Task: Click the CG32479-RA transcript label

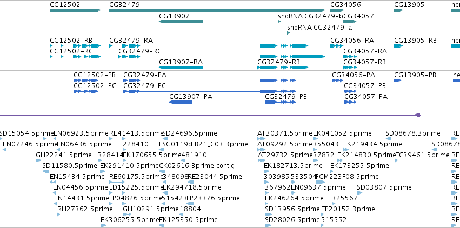Action: coord(131,40)
